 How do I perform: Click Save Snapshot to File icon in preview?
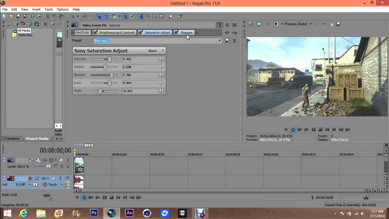pos(338,24)
